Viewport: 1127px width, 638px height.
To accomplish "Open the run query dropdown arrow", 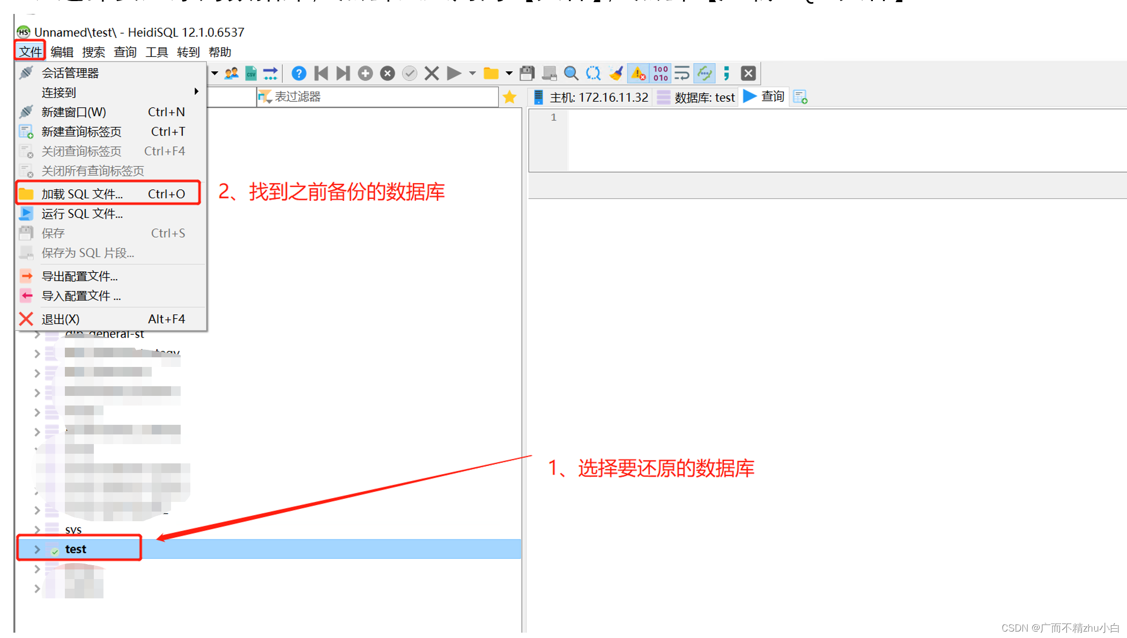I will [x=472, y=73].
